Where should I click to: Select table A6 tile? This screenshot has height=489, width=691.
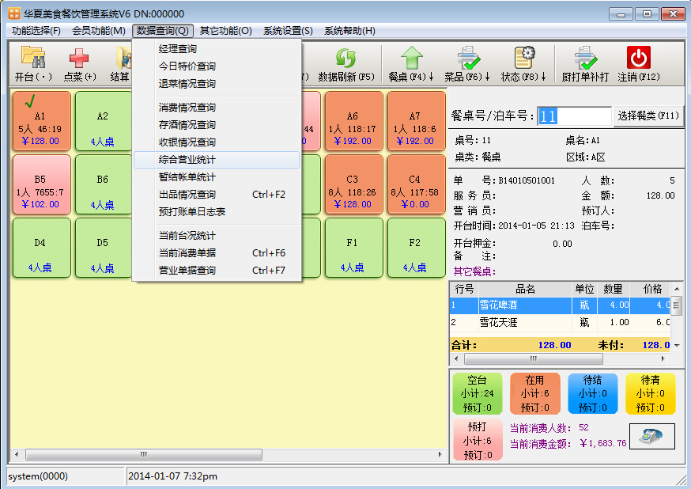[353, 121]
